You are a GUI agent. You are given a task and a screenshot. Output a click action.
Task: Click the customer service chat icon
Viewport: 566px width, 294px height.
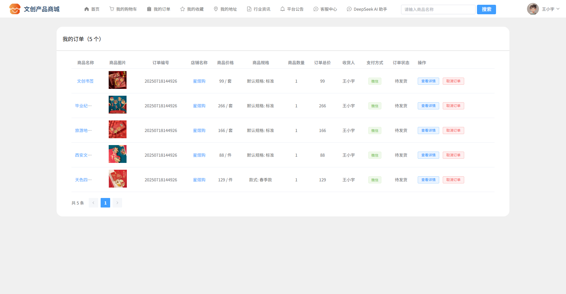click(x=316, y=9)
